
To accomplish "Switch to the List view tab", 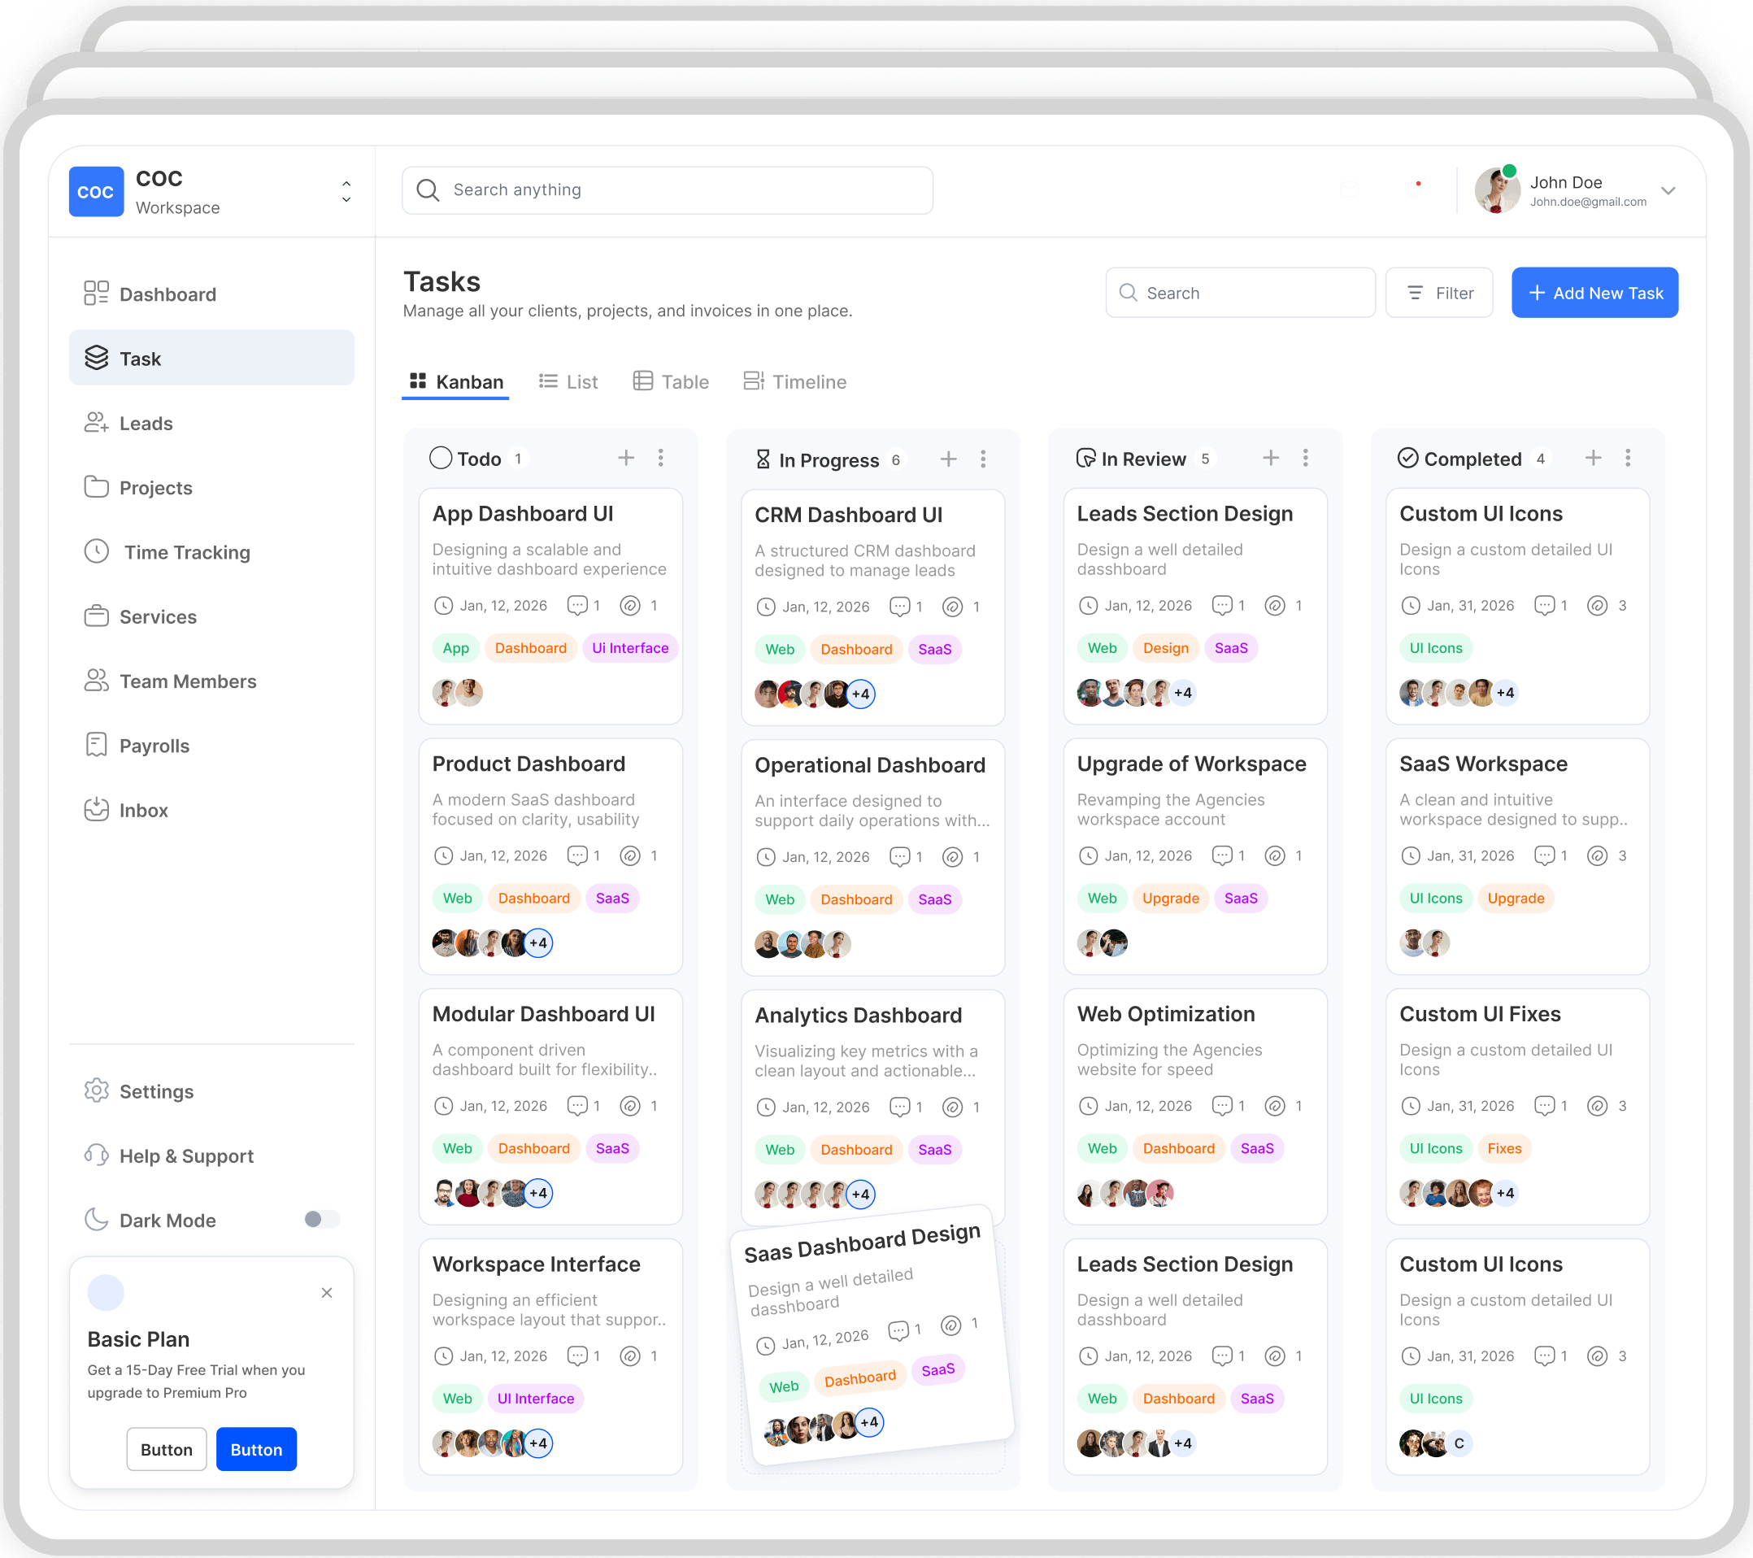I will coord(568,382).
